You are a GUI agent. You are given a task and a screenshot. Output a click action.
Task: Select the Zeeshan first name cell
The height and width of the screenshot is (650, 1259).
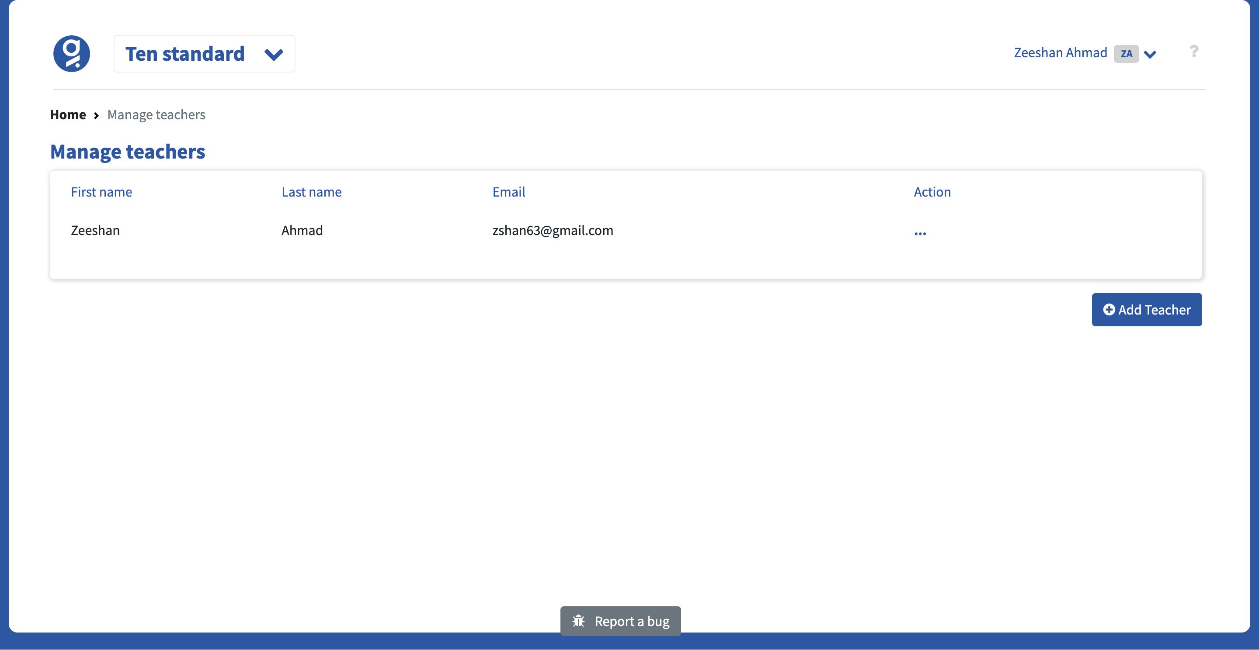[x=95, y=231]
